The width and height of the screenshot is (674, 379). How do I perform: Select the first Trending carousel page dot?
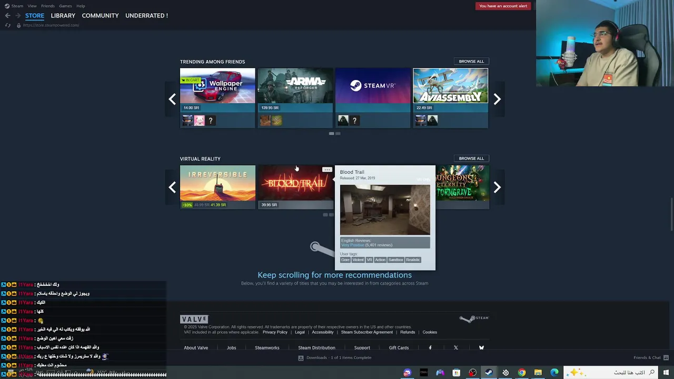click(x=331, y=134)
